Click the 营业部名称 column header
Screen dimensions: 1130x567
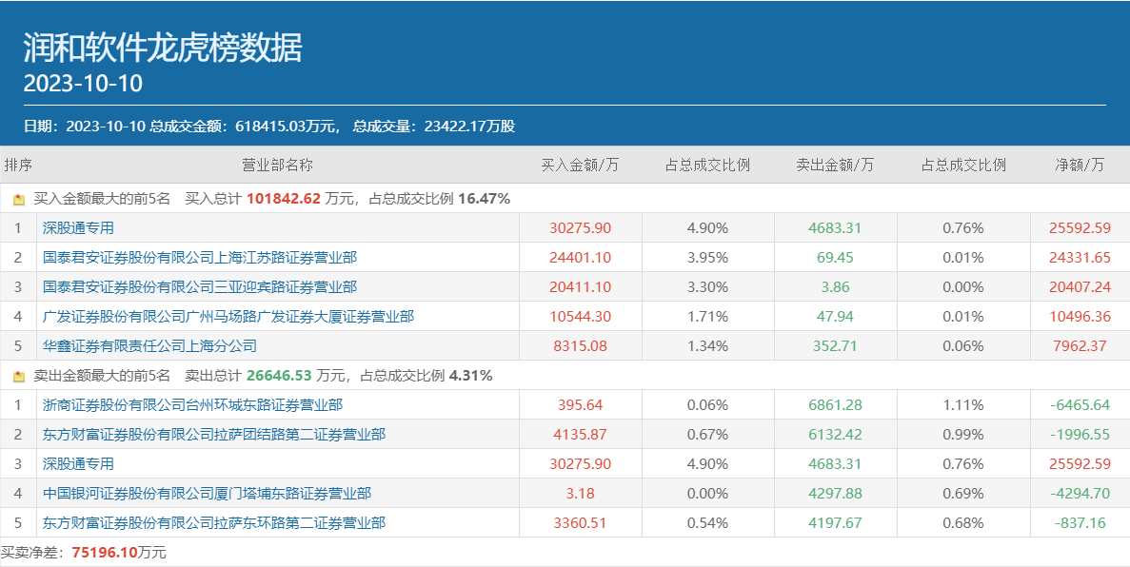tap(277, 165)
